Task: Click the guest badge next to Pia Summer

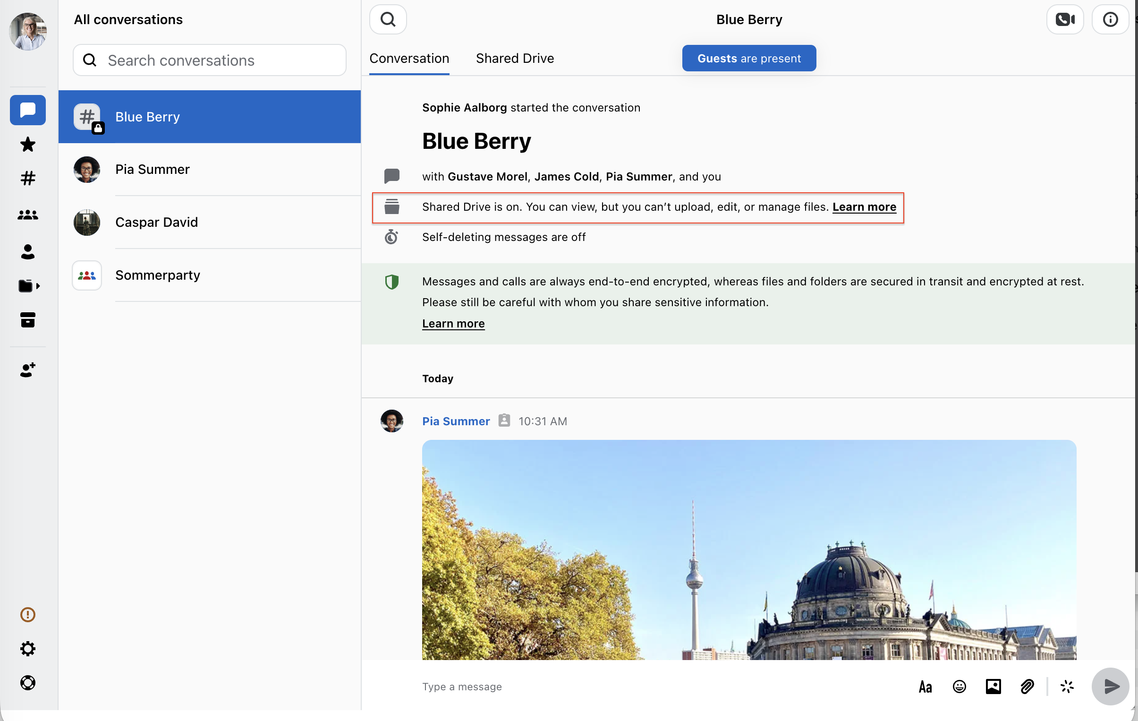Action: point(504,421)
